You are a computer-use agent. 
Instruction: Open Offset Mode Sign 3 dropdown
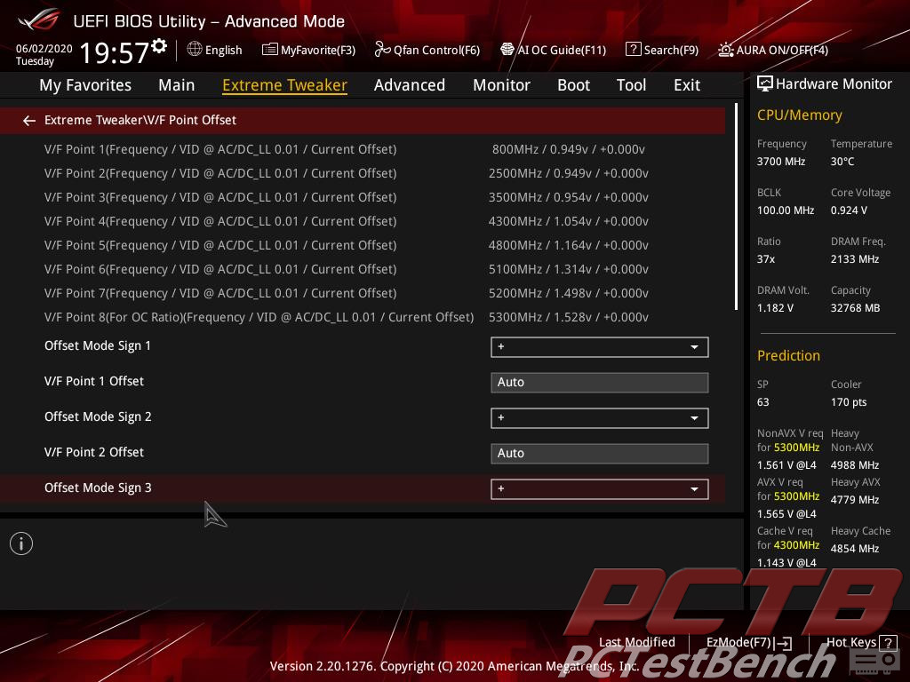[600, 489]
